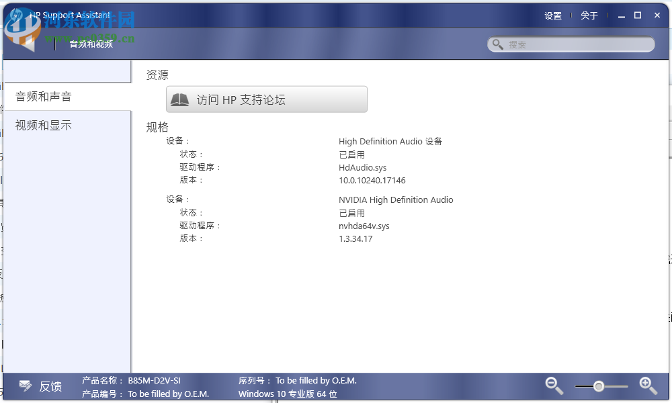Image resolution: width=672 pixels, height=403 pixels.
Task: Zoom in with the plus magnifier icon
Action: coord(647,386)
